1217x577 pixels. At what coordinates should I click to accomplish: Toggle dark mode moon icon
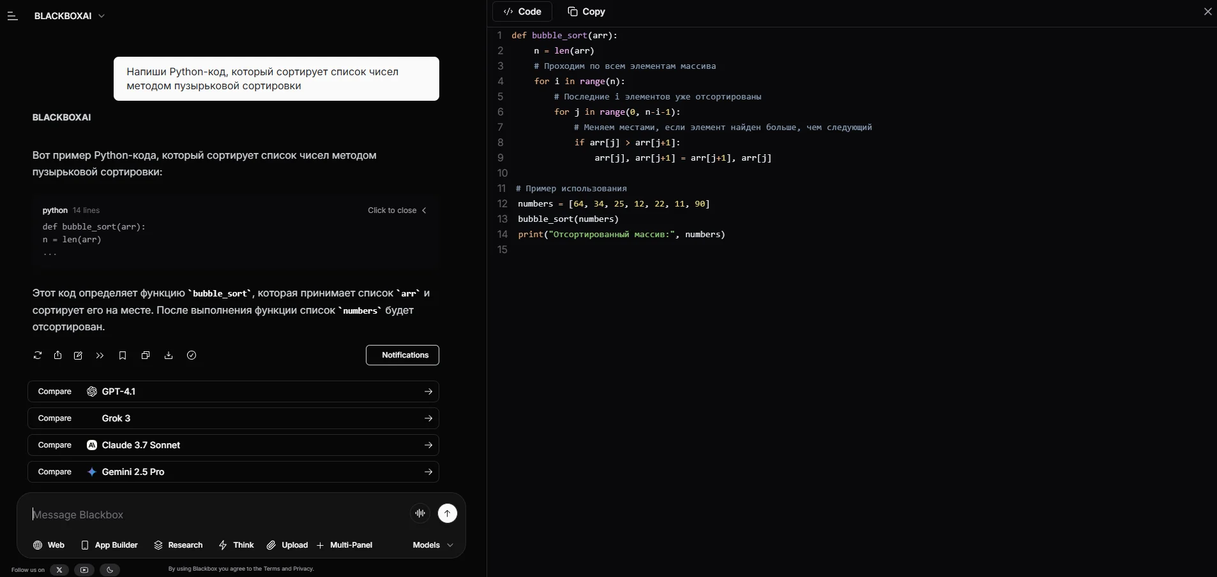[x=110, y=570]
